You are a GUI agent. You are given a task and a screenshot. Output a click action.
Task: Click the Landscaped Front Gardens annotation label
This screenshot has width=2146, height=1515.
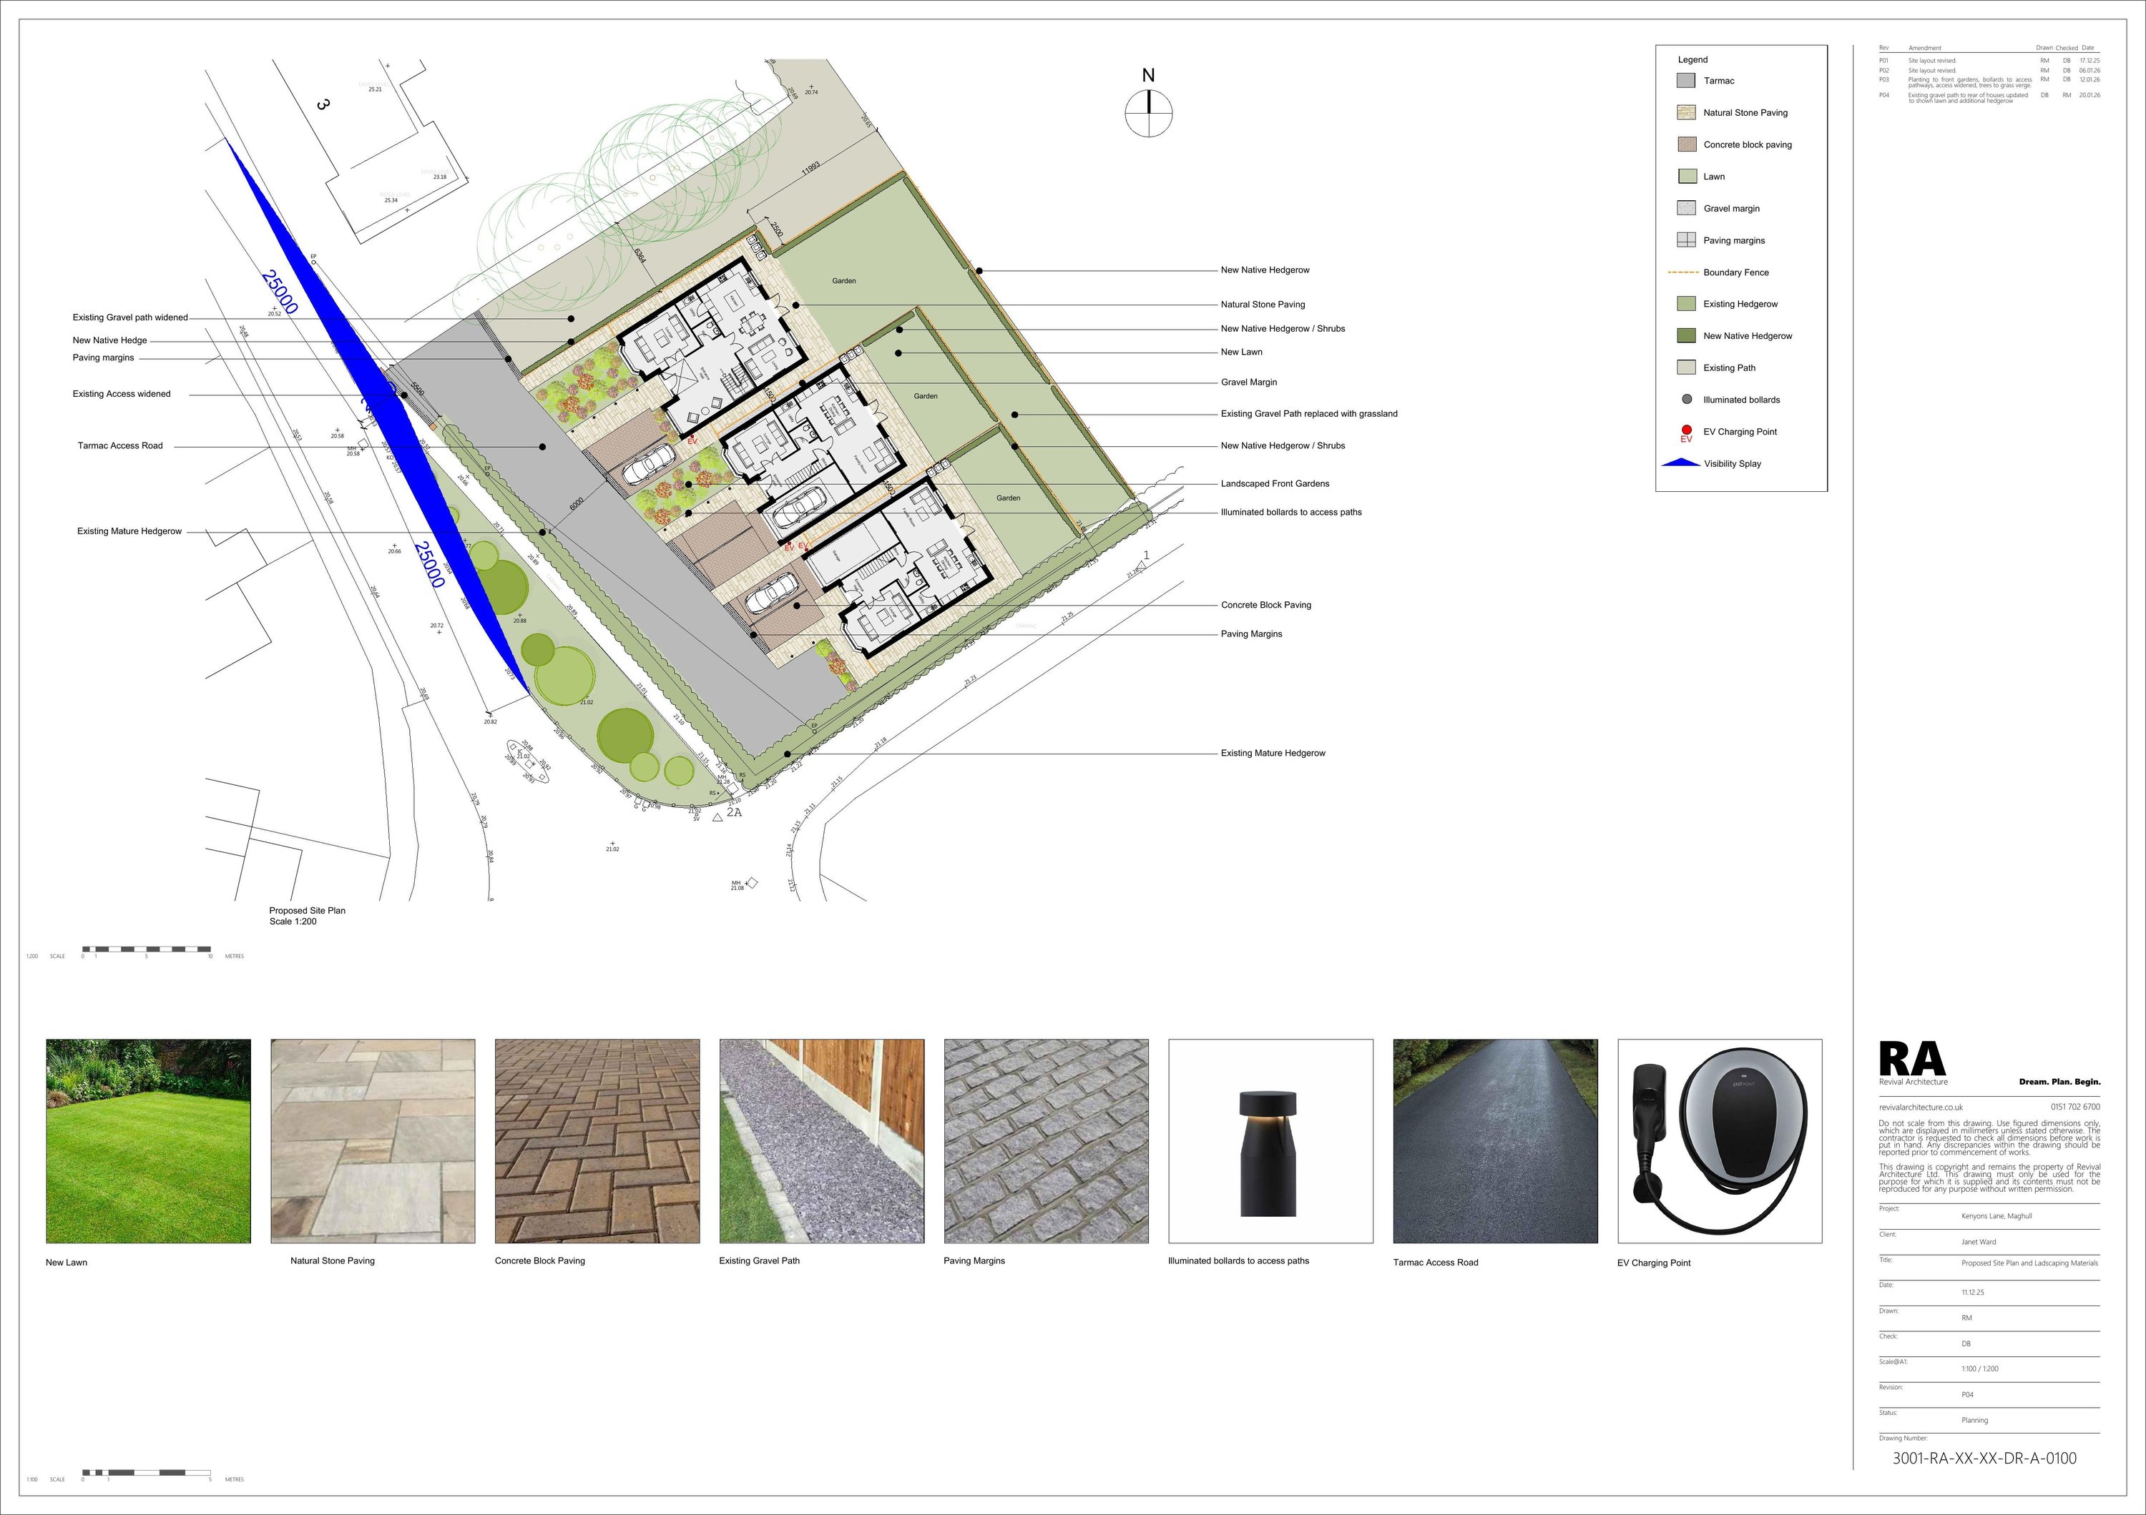click(x=1274, y=484)
